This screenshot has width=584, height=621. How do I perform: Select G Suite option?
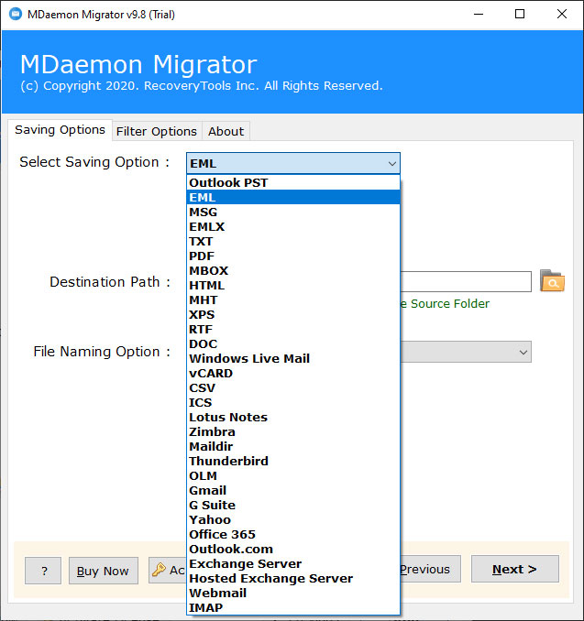point(293,505)
